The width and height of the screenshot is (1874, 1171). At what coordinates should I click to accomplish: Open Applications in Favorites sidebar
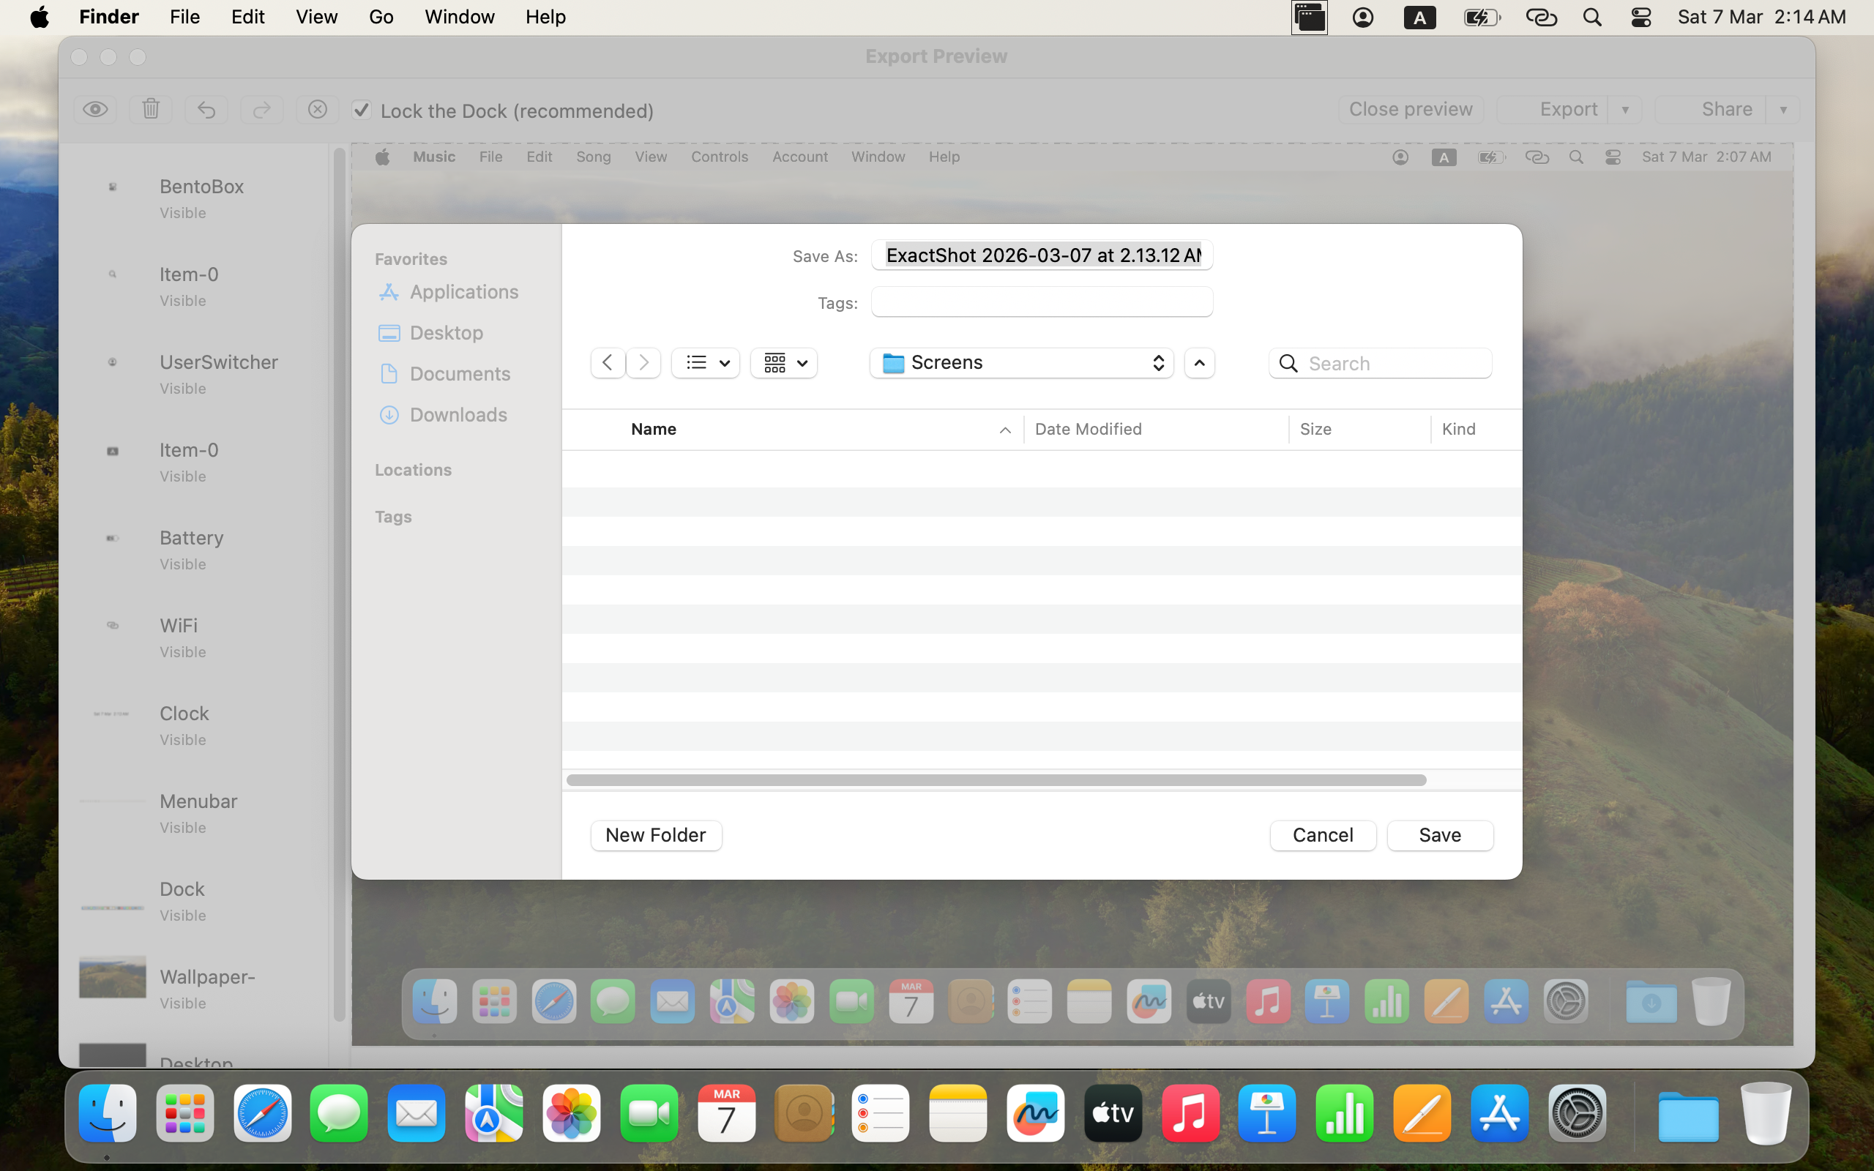tap(463, 292)
